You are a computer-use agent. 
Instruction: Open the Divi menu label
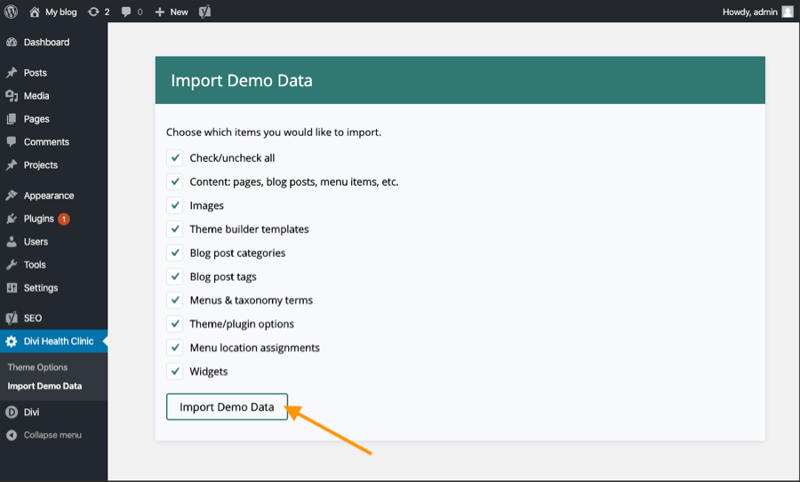coord(31,412)
